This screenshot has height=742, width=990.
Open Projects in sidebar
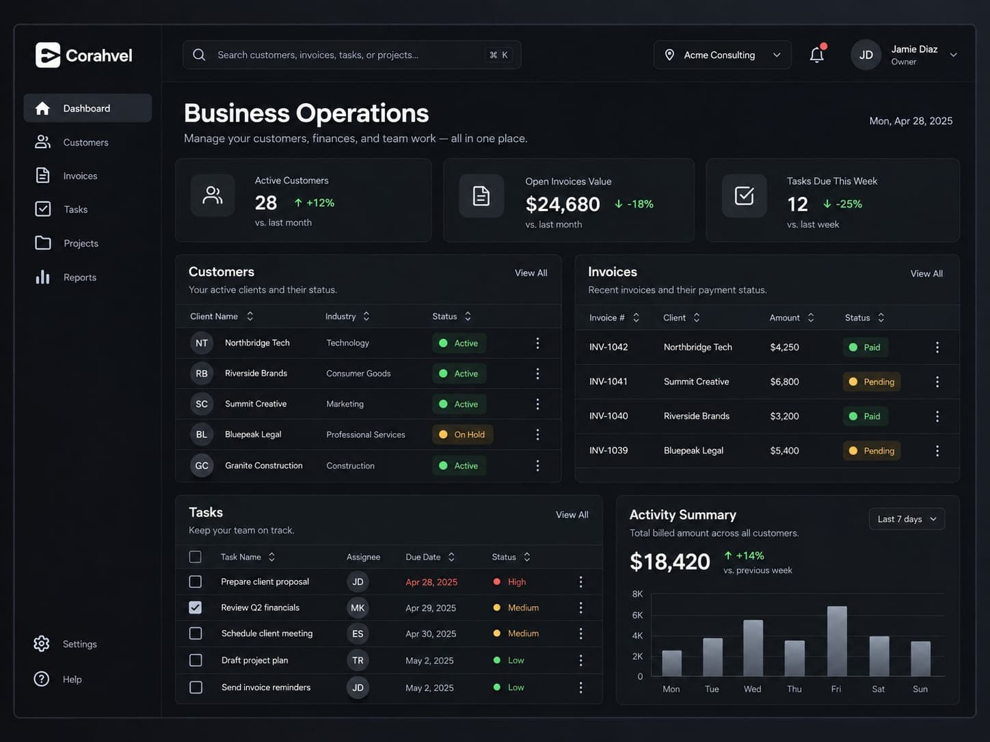point(88,243)
